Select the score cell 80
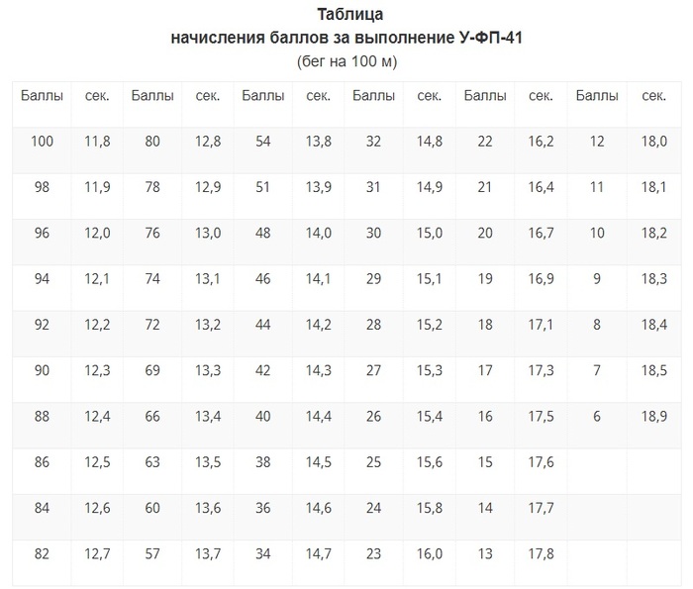The width and height of the screenshot is (693, 589). pyautogui.click(x=152, y=142)
